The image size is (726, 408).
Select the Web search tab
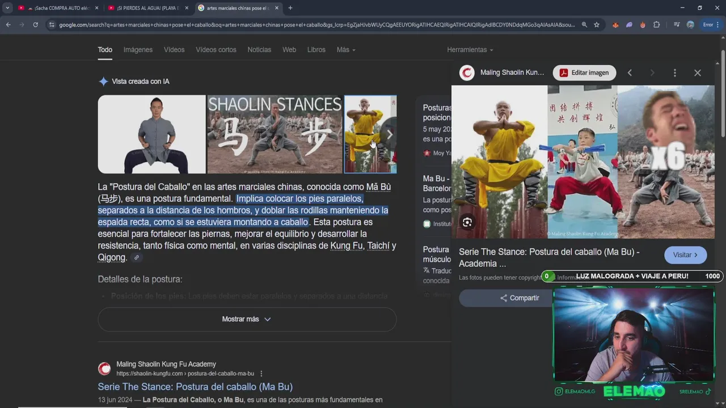[289, 50]
